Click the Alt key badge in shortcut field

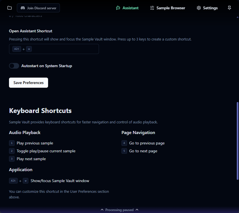[x=17, y=49]
